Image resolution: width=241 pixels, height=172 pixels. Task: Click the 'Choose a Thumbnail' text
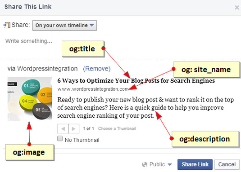[x=117, y=128]
